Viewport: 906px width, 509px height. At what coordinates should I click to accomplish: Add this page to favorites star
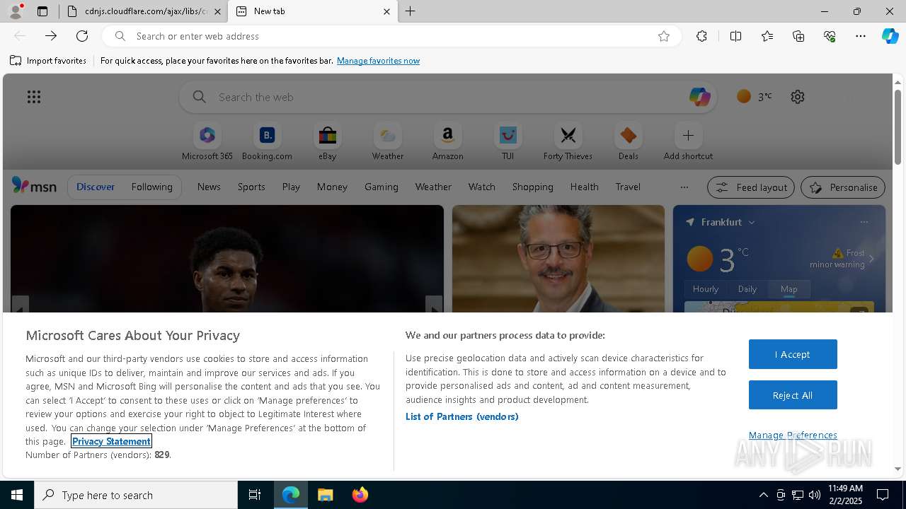tap(664, 36)
